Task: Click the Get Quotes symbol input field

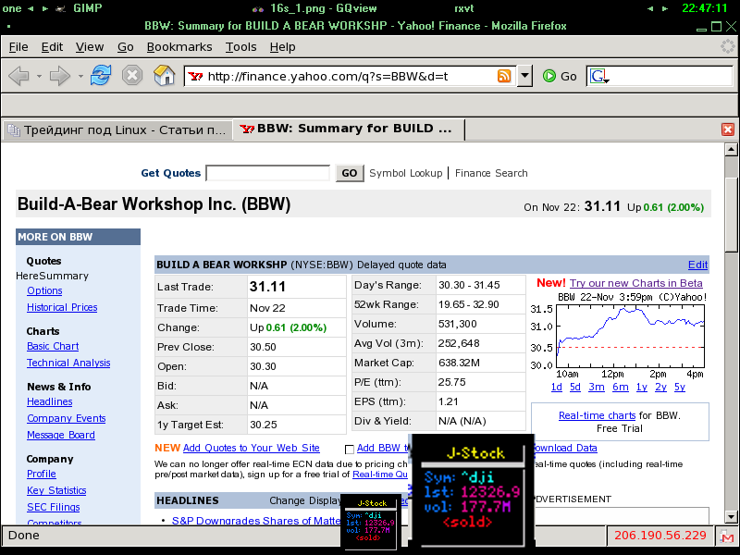Action: [268, 173]
